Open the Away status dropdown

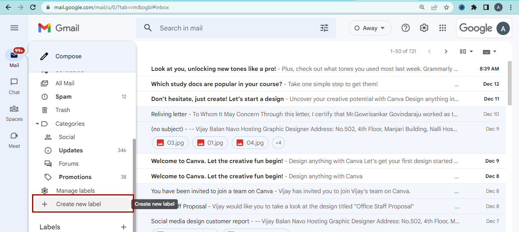coord(370,28)
